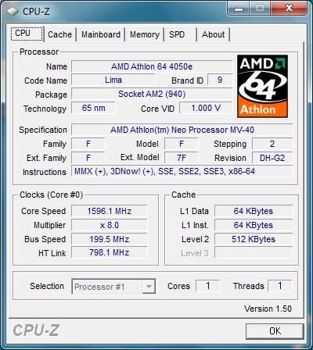Switch to the Cache tab
Image resolution: width=313 pixels, height=350 pixels.
pyautogui.click(x=59, y=34)
